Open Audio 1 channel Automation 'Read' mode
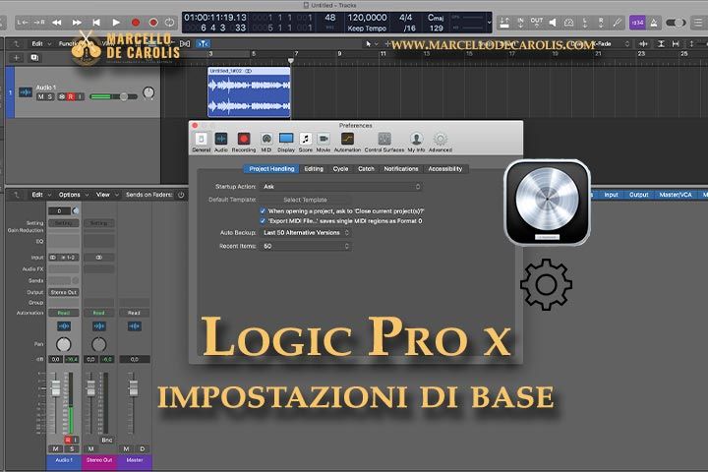This screenshot has height=472, width=708. click(64, 313)
